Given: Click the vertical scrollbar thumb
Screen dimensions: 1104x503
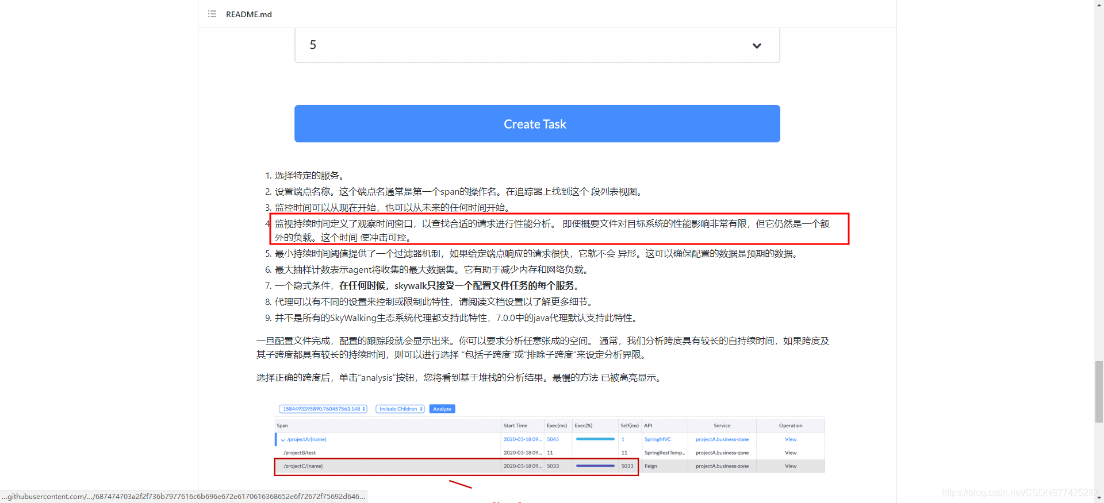Looking at the screenshot, I should tap(1099, 392).
